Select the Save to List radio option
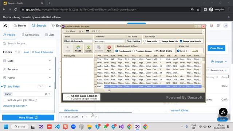The width and height of the screenshot is (233, 131). tap(145, 41)
